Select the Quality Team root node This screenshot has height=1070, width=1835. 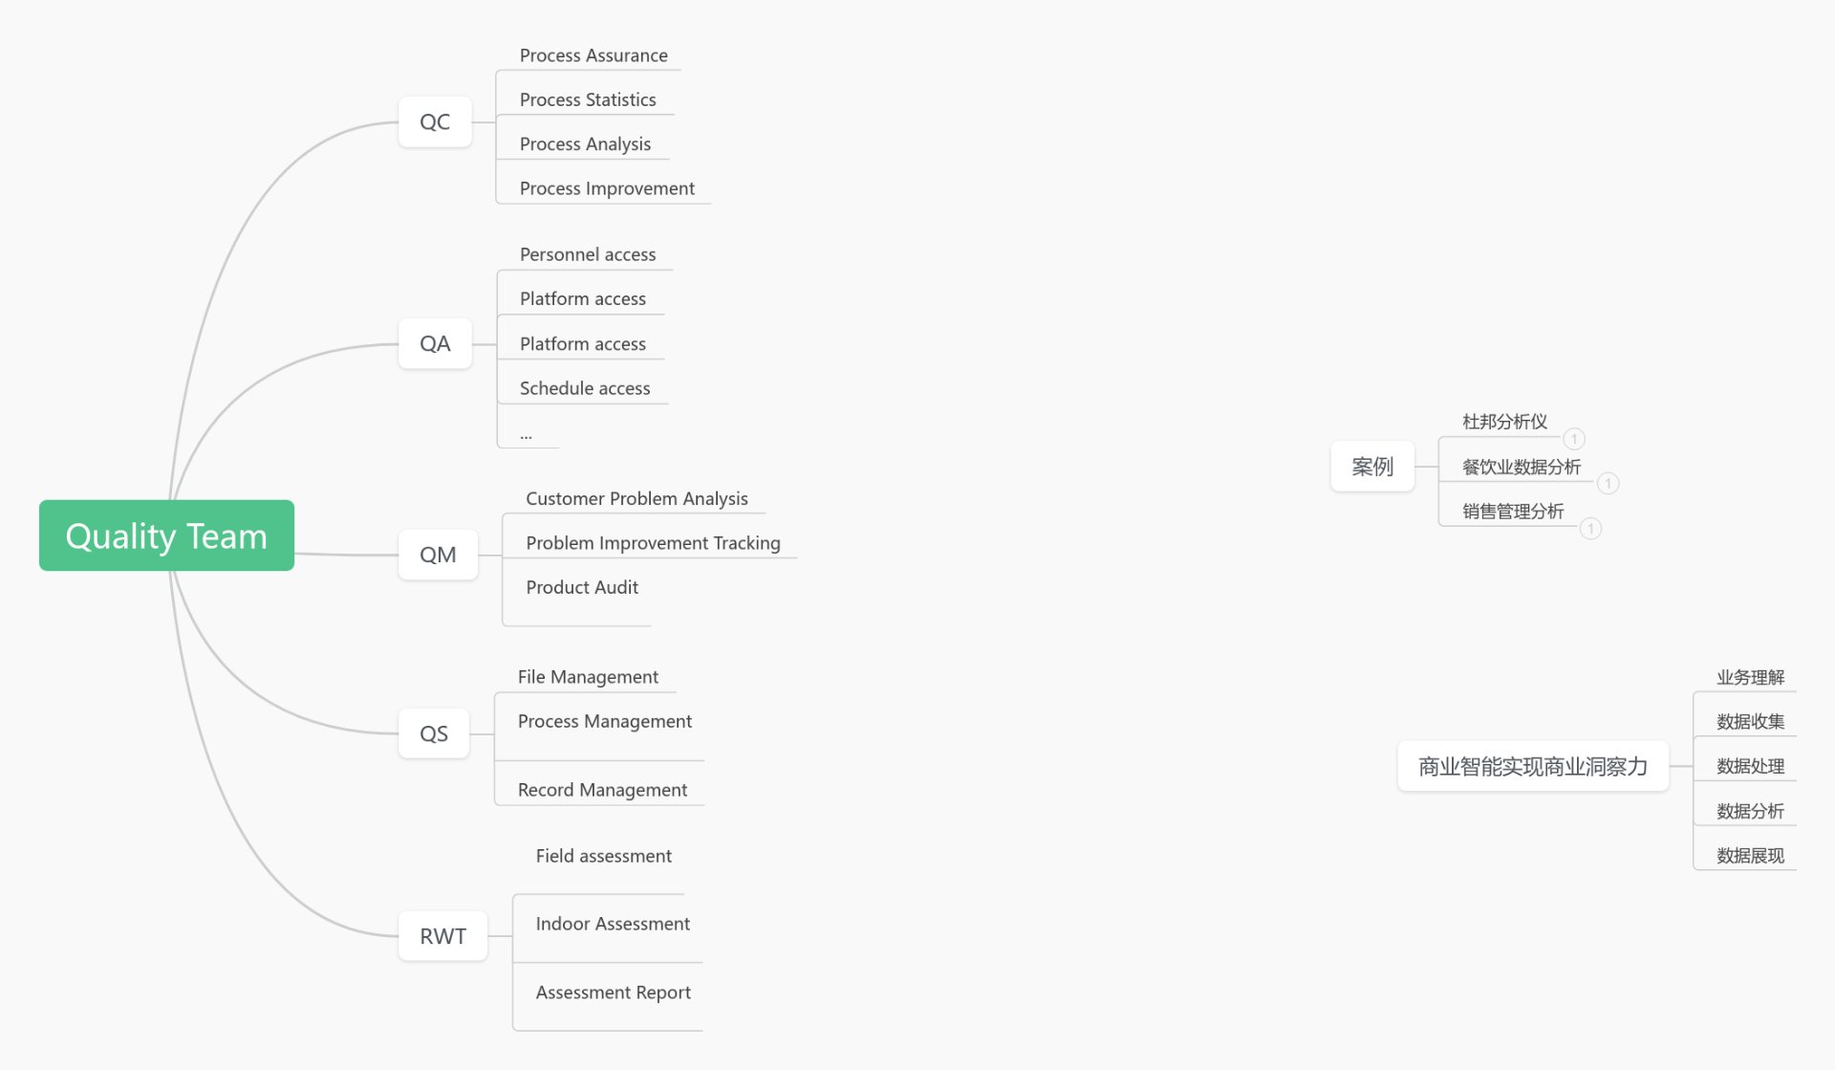pos(166,535)
